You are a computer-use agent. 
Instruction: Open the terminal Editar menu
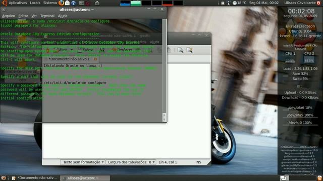23,16
